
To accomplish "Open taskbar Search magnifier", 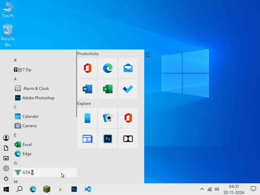I will tap(19, 189).
